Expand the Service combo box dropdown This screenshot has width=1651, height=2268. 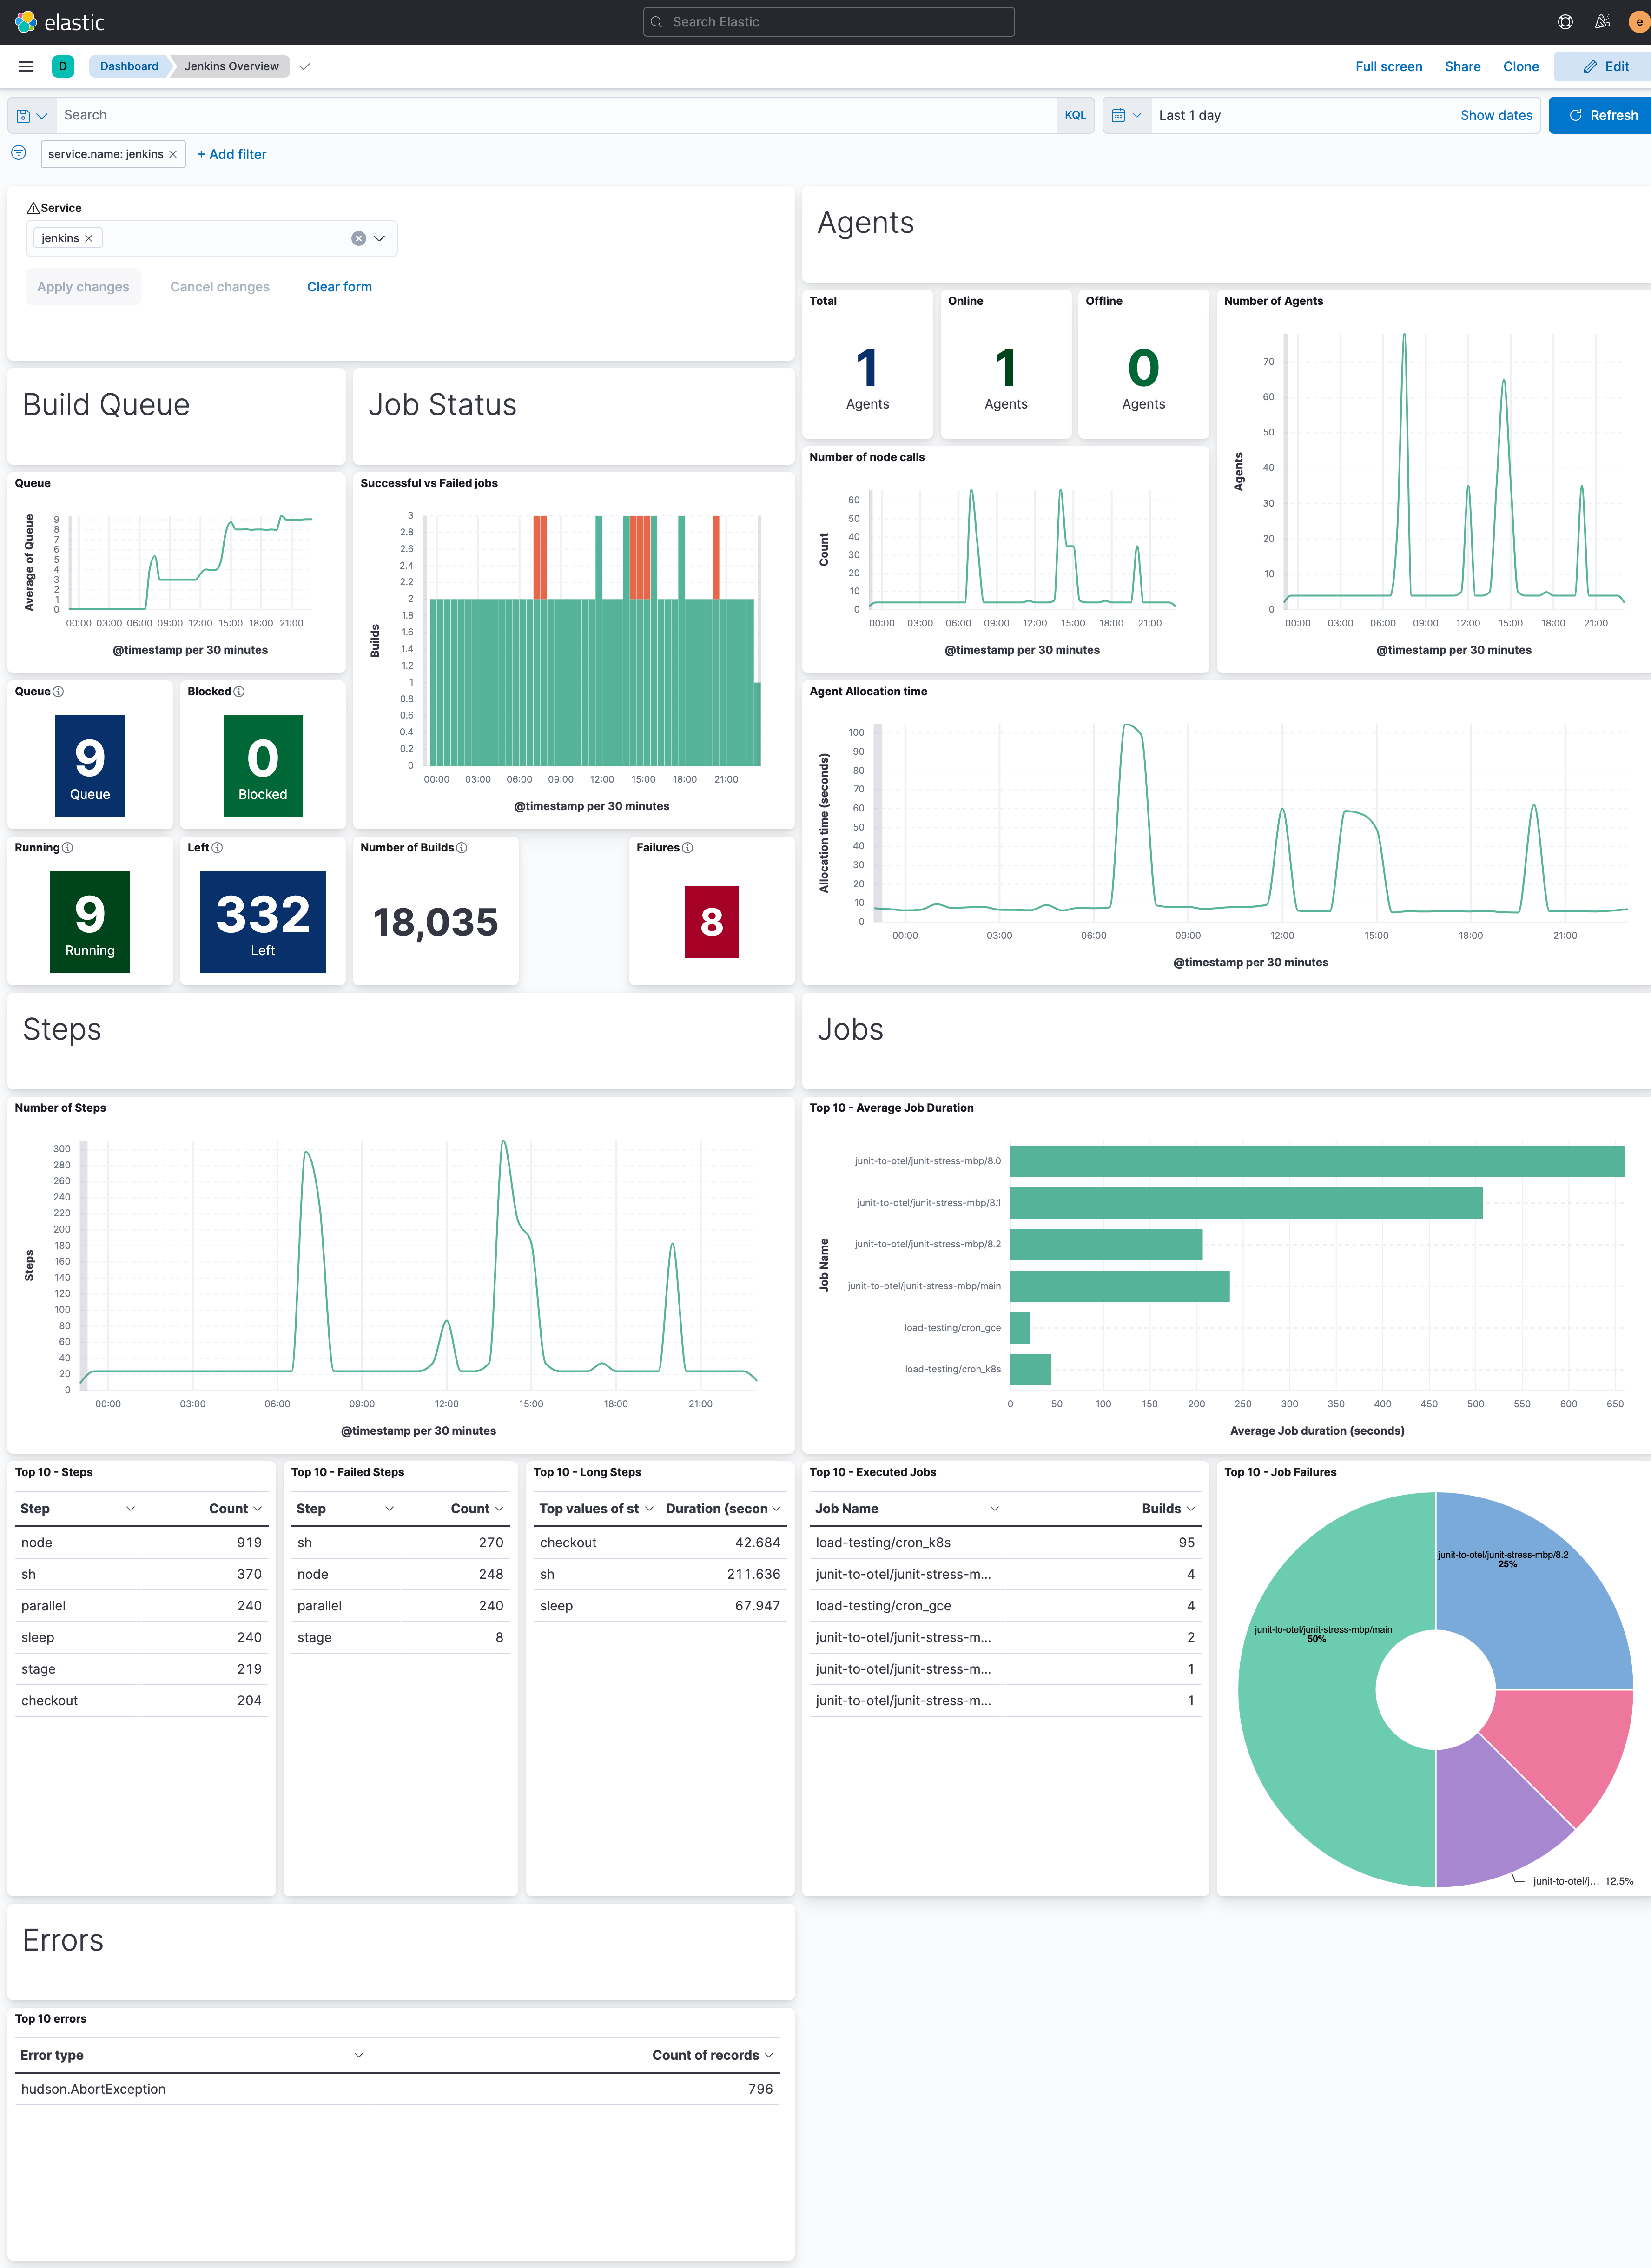(379, 238)
